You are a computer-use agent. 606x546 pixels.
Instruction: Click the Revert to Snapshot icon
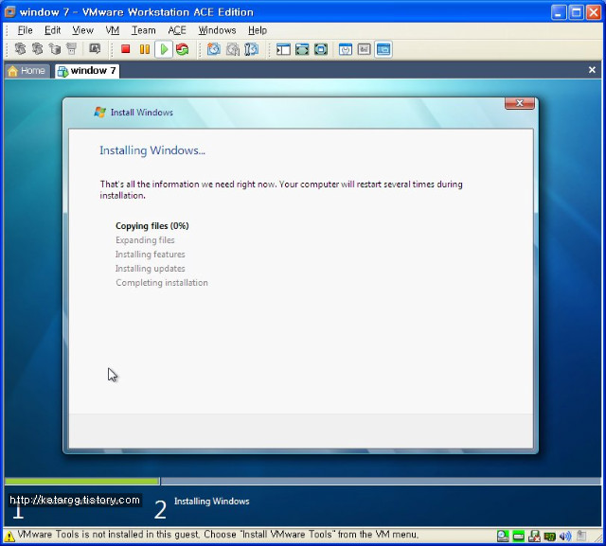[x=233, y=49]
